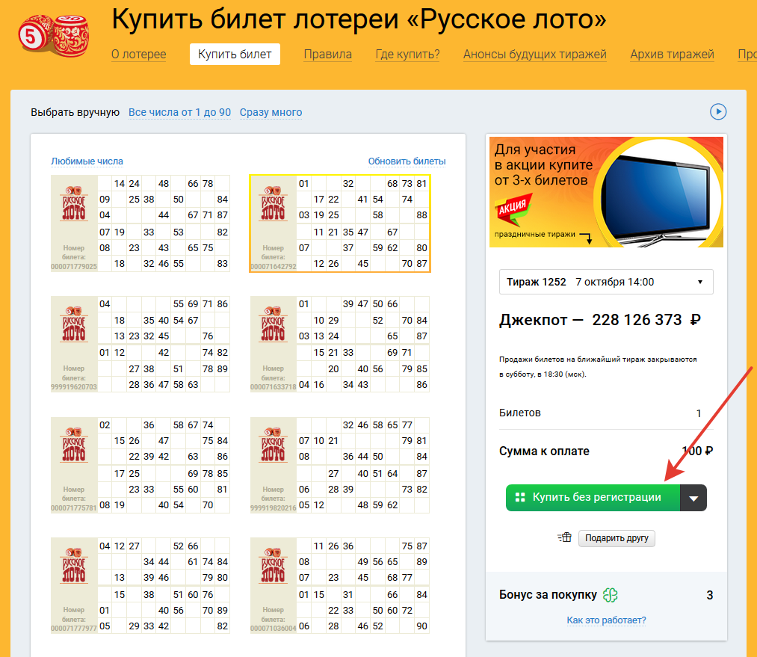
Task: Open the Как это работает? link
Action: pyautogui.click(x=606, y=620)
